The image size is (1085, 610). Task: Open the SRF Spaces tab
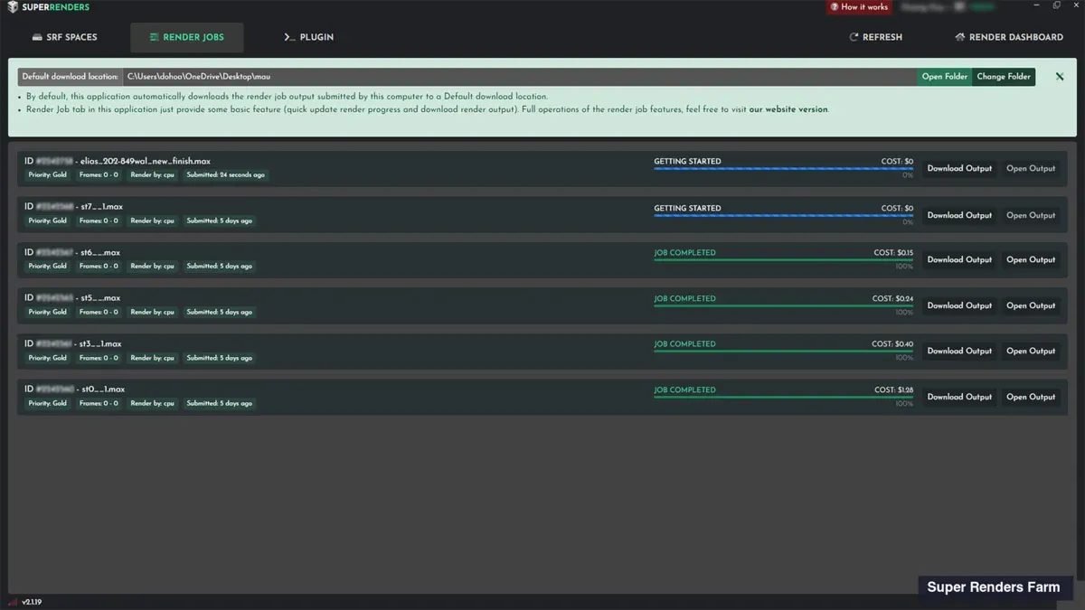click(x=64, y=37)
